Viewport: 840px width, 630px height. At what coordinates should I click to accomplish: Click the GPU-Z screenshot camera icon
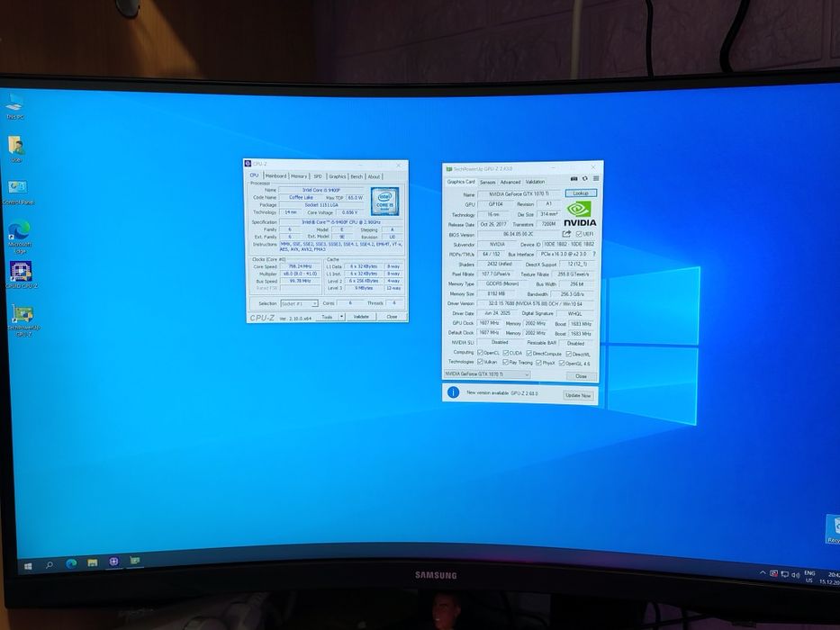coord(574,178)
